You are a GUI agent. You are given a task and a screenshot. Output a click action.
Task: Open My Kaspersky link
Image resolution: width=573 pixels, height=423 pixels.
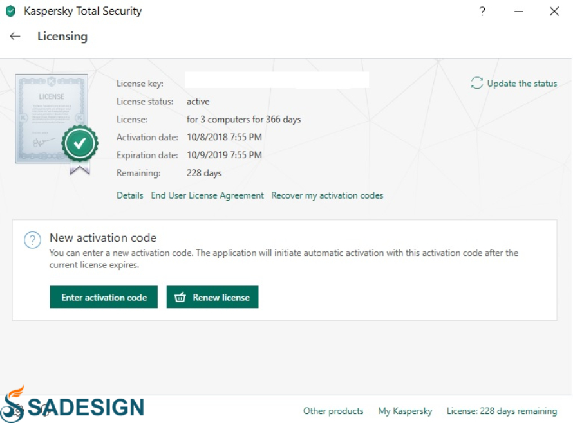(x=405, y=411)
